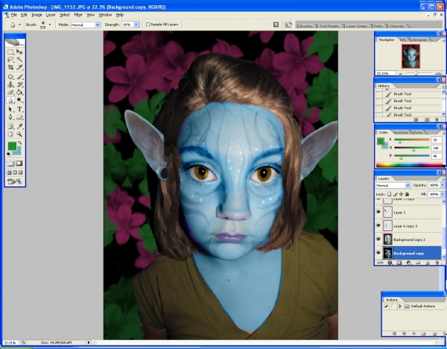Open the layer Opacity slider arrow
The image size is (447, 349).
click(x=443, y=185)
